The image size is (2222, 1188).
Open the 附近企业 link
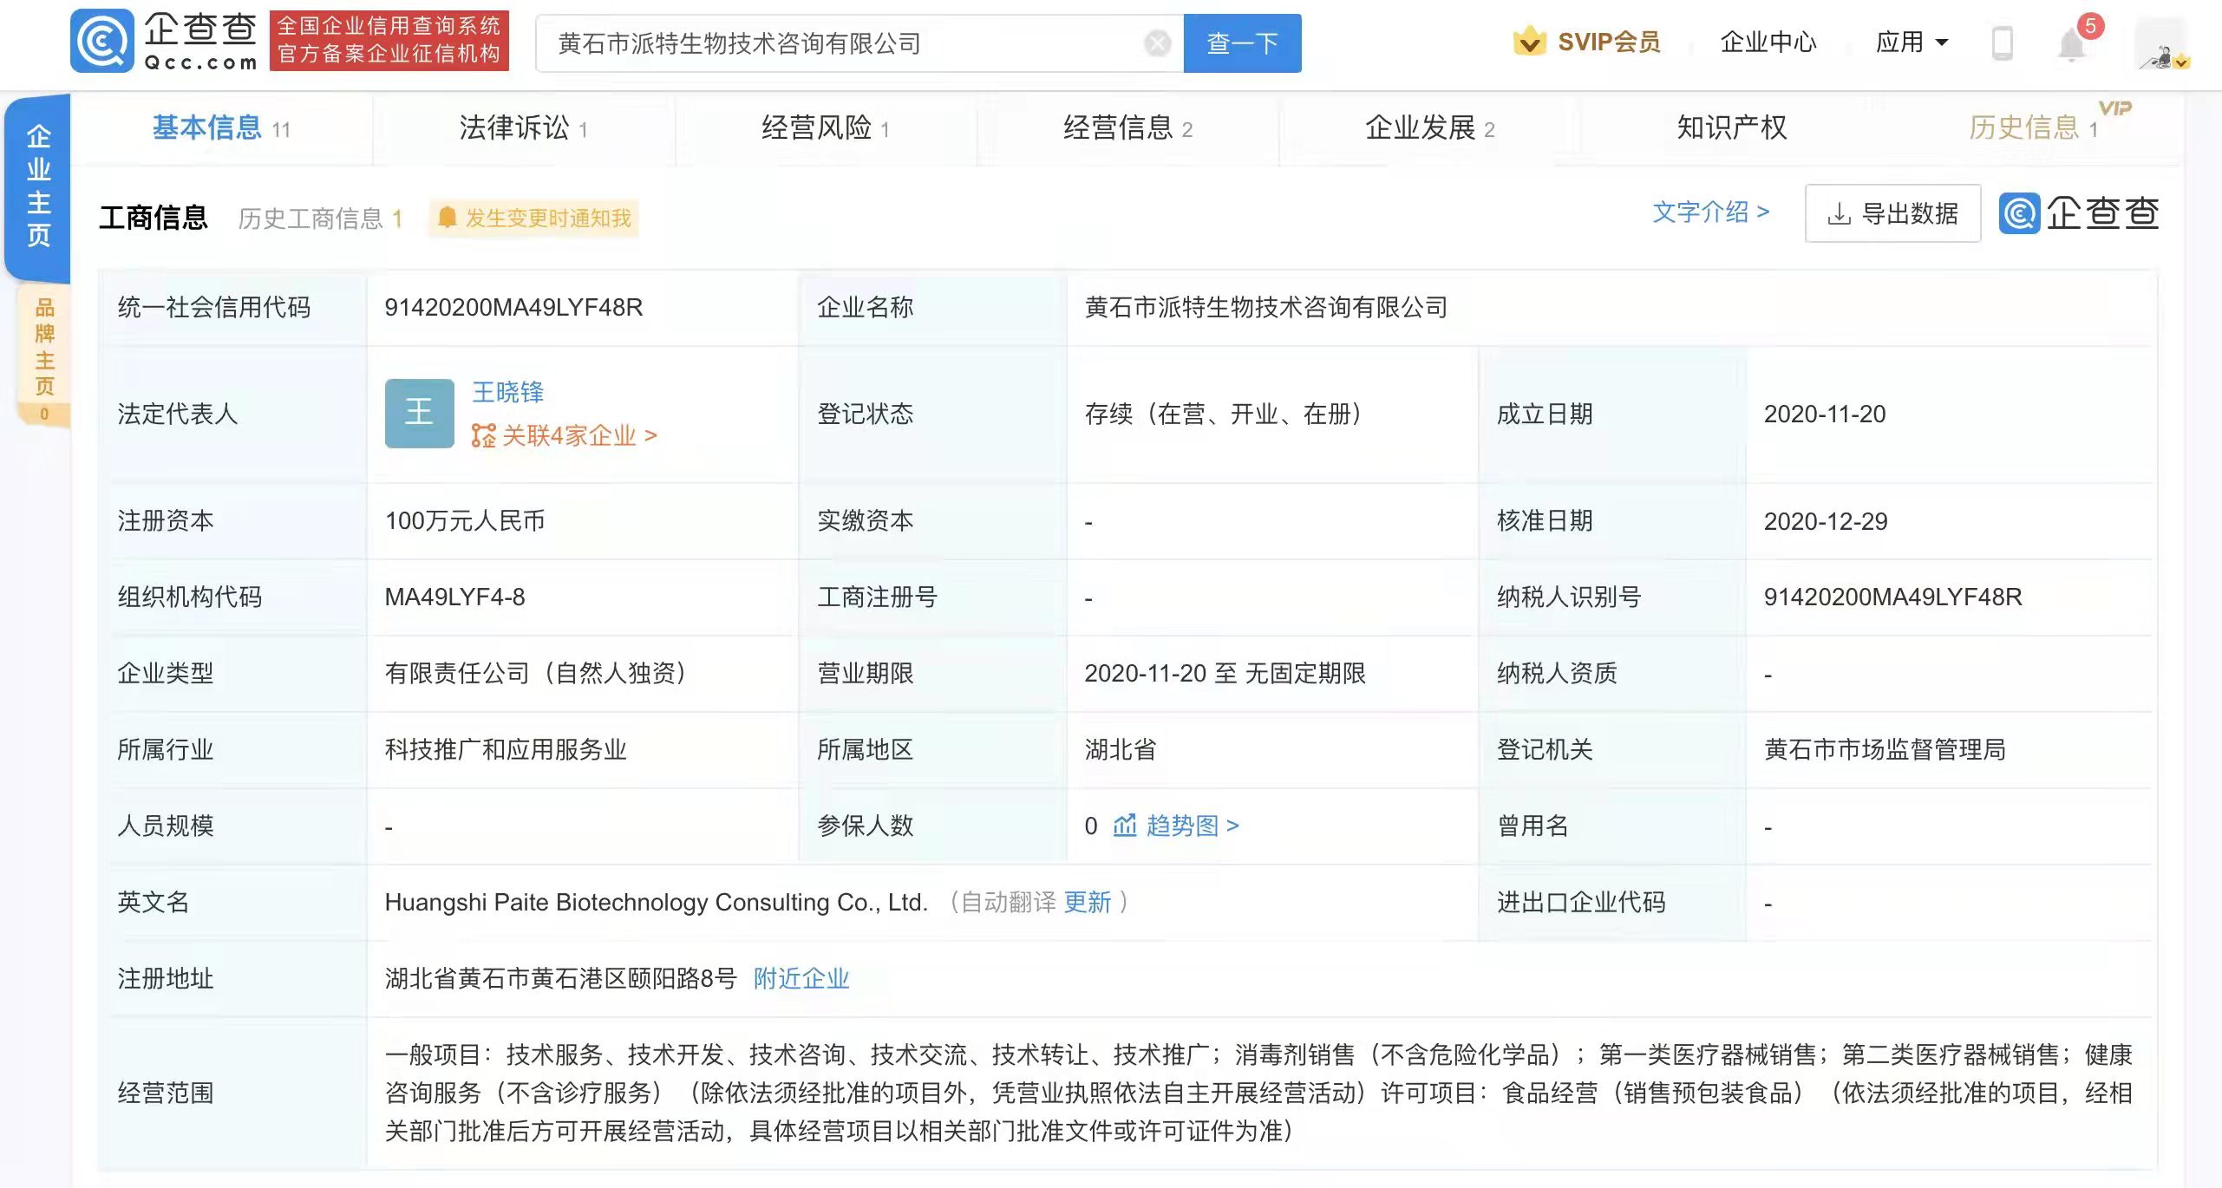[801, 978]
